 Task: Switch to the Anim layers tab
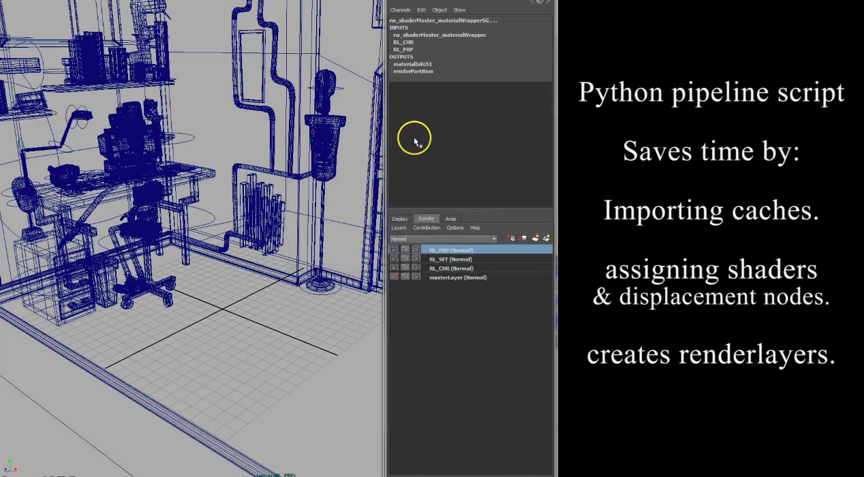point(450,219)
